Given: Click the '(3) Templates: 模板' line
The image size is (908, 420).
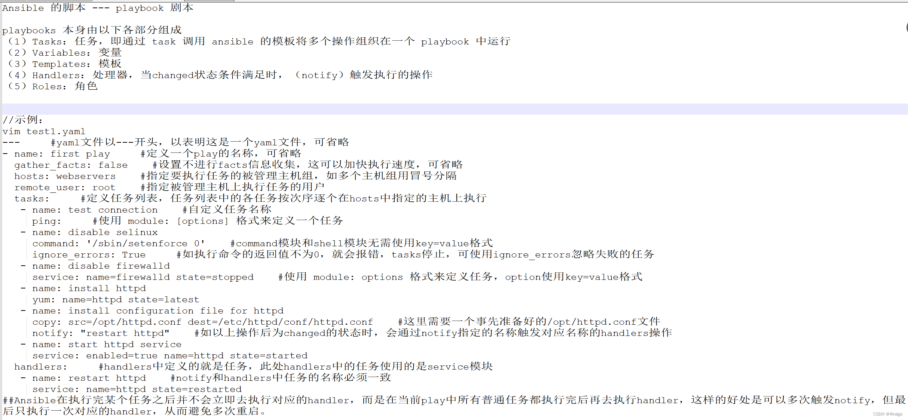Looking at the screenshot, I should [x=65, y=64].
